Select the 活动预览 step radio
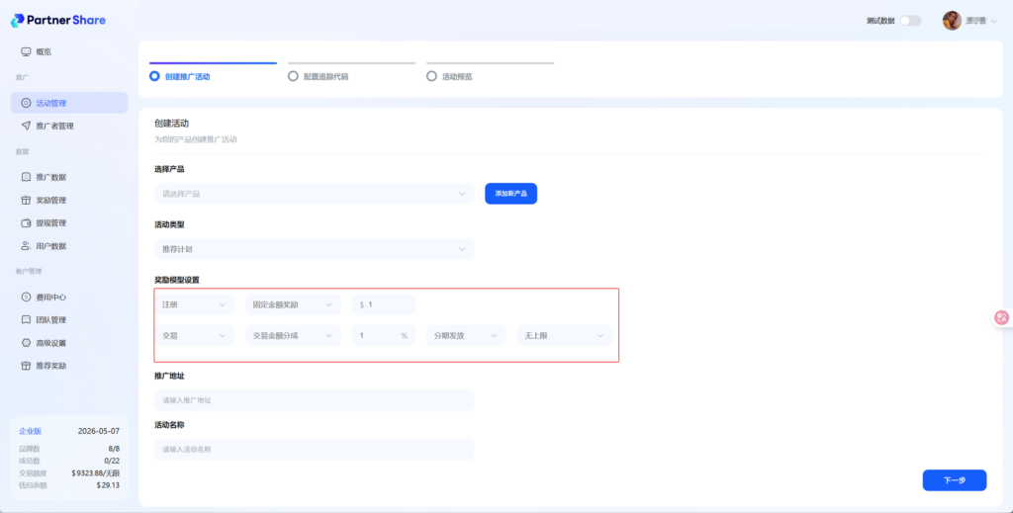 coord(431,75)
